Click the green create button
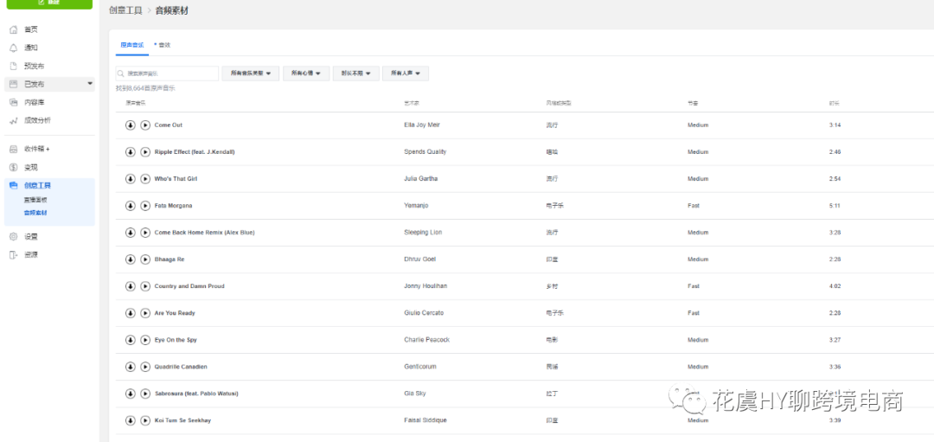Screen dimensions: 934x442 (49, 3)
